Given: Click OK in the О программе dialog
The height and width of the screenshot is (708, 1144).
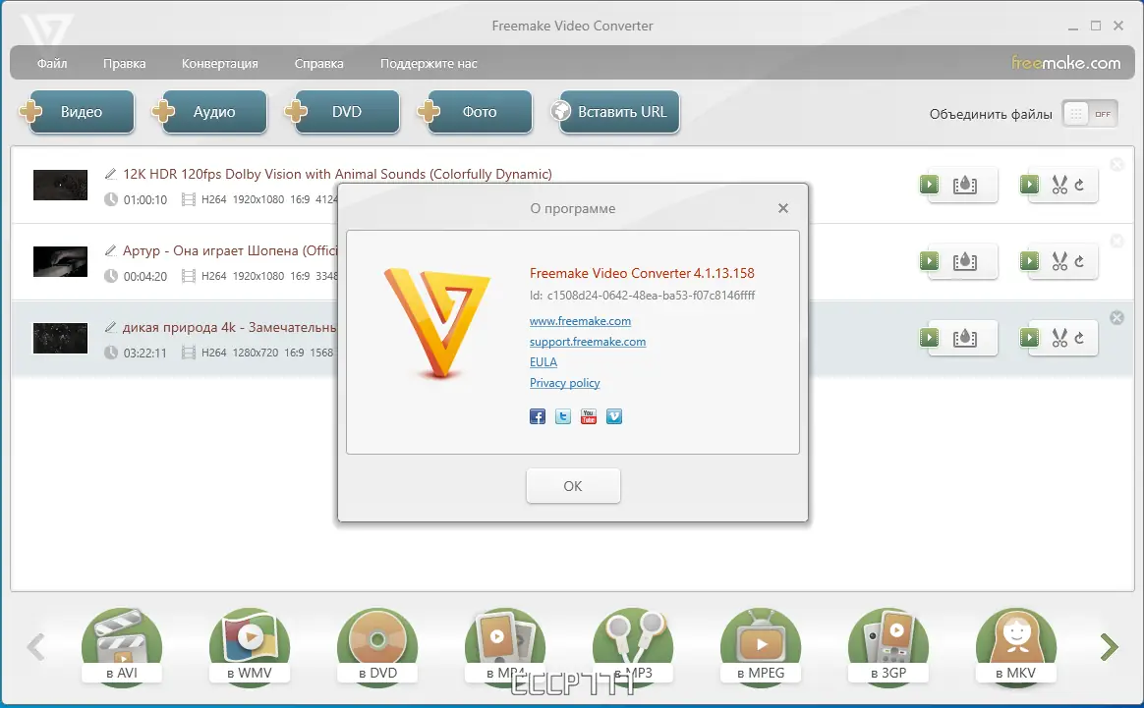Looking at the screenshot, I should point(573,486).
